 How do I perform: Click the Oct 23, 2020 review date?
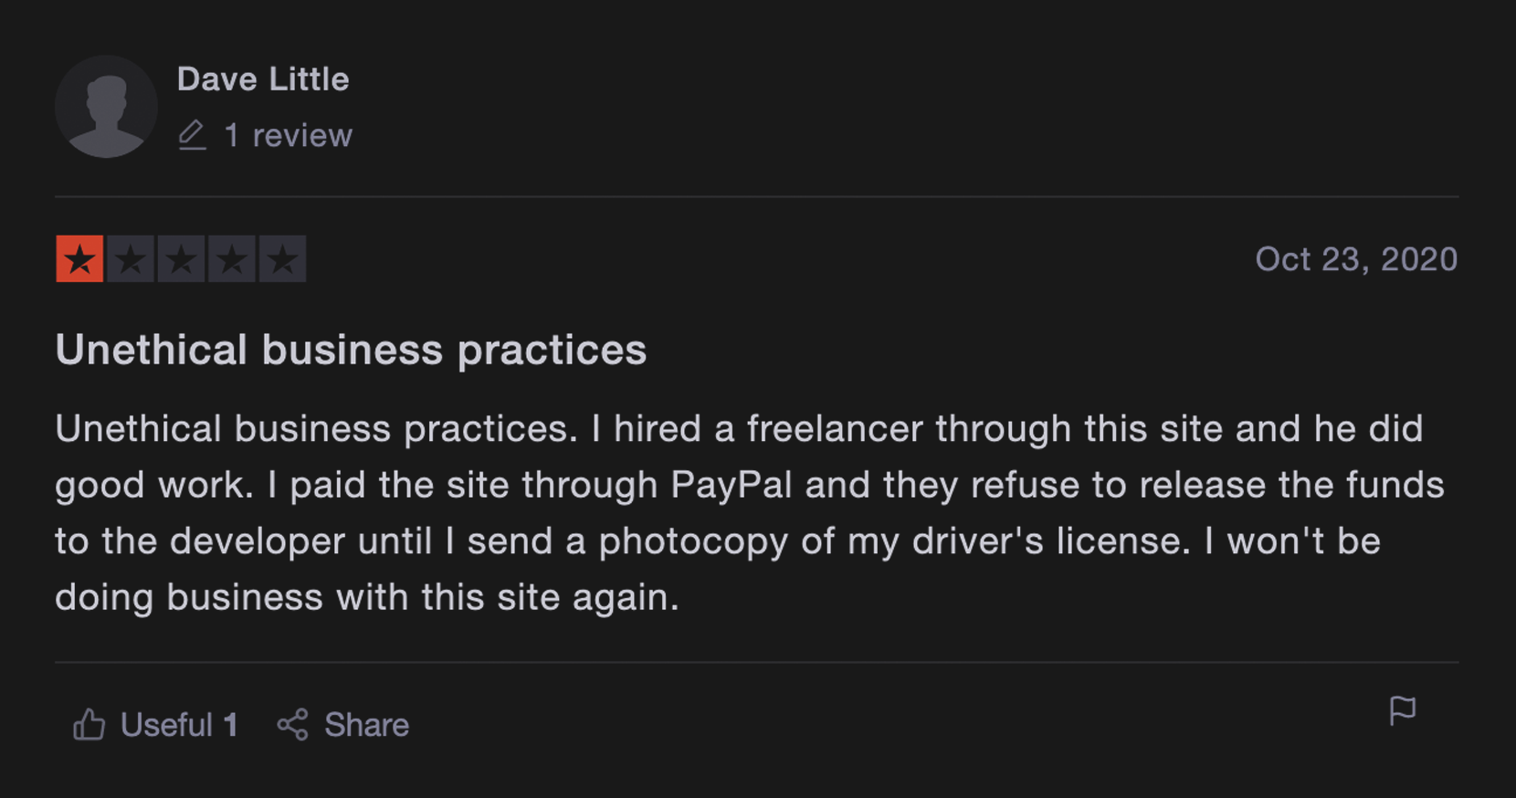pos(1356,259)
